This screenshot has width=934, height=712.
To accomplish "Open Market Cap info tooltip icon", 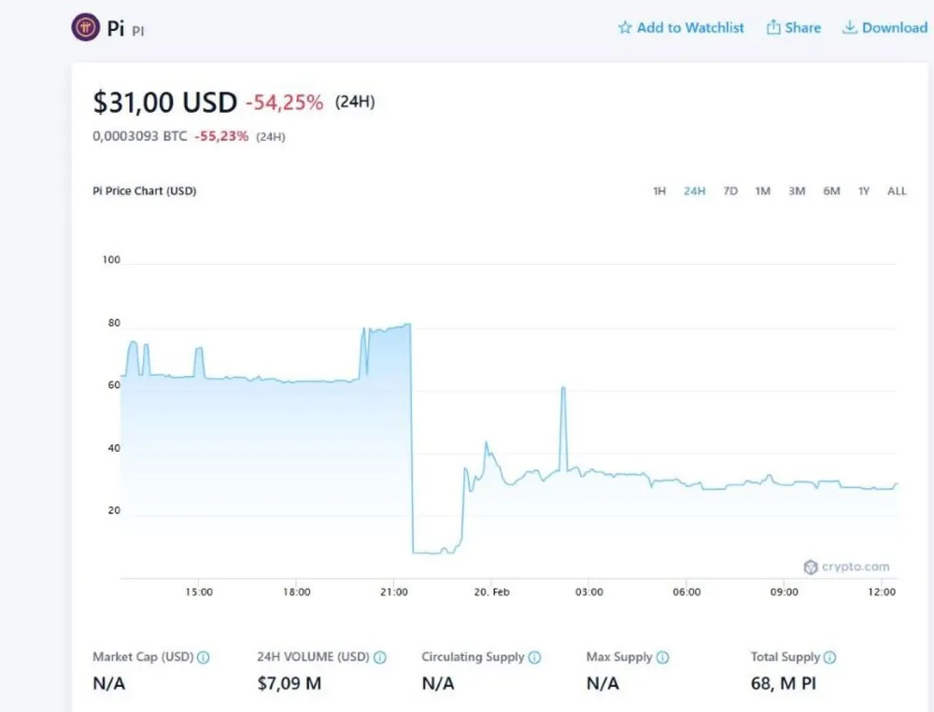I will (204, 658).
